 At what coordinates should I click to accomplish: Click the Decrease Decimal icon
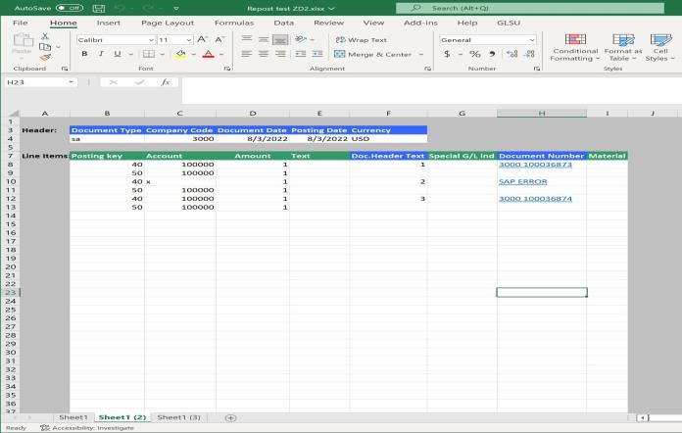529,54
